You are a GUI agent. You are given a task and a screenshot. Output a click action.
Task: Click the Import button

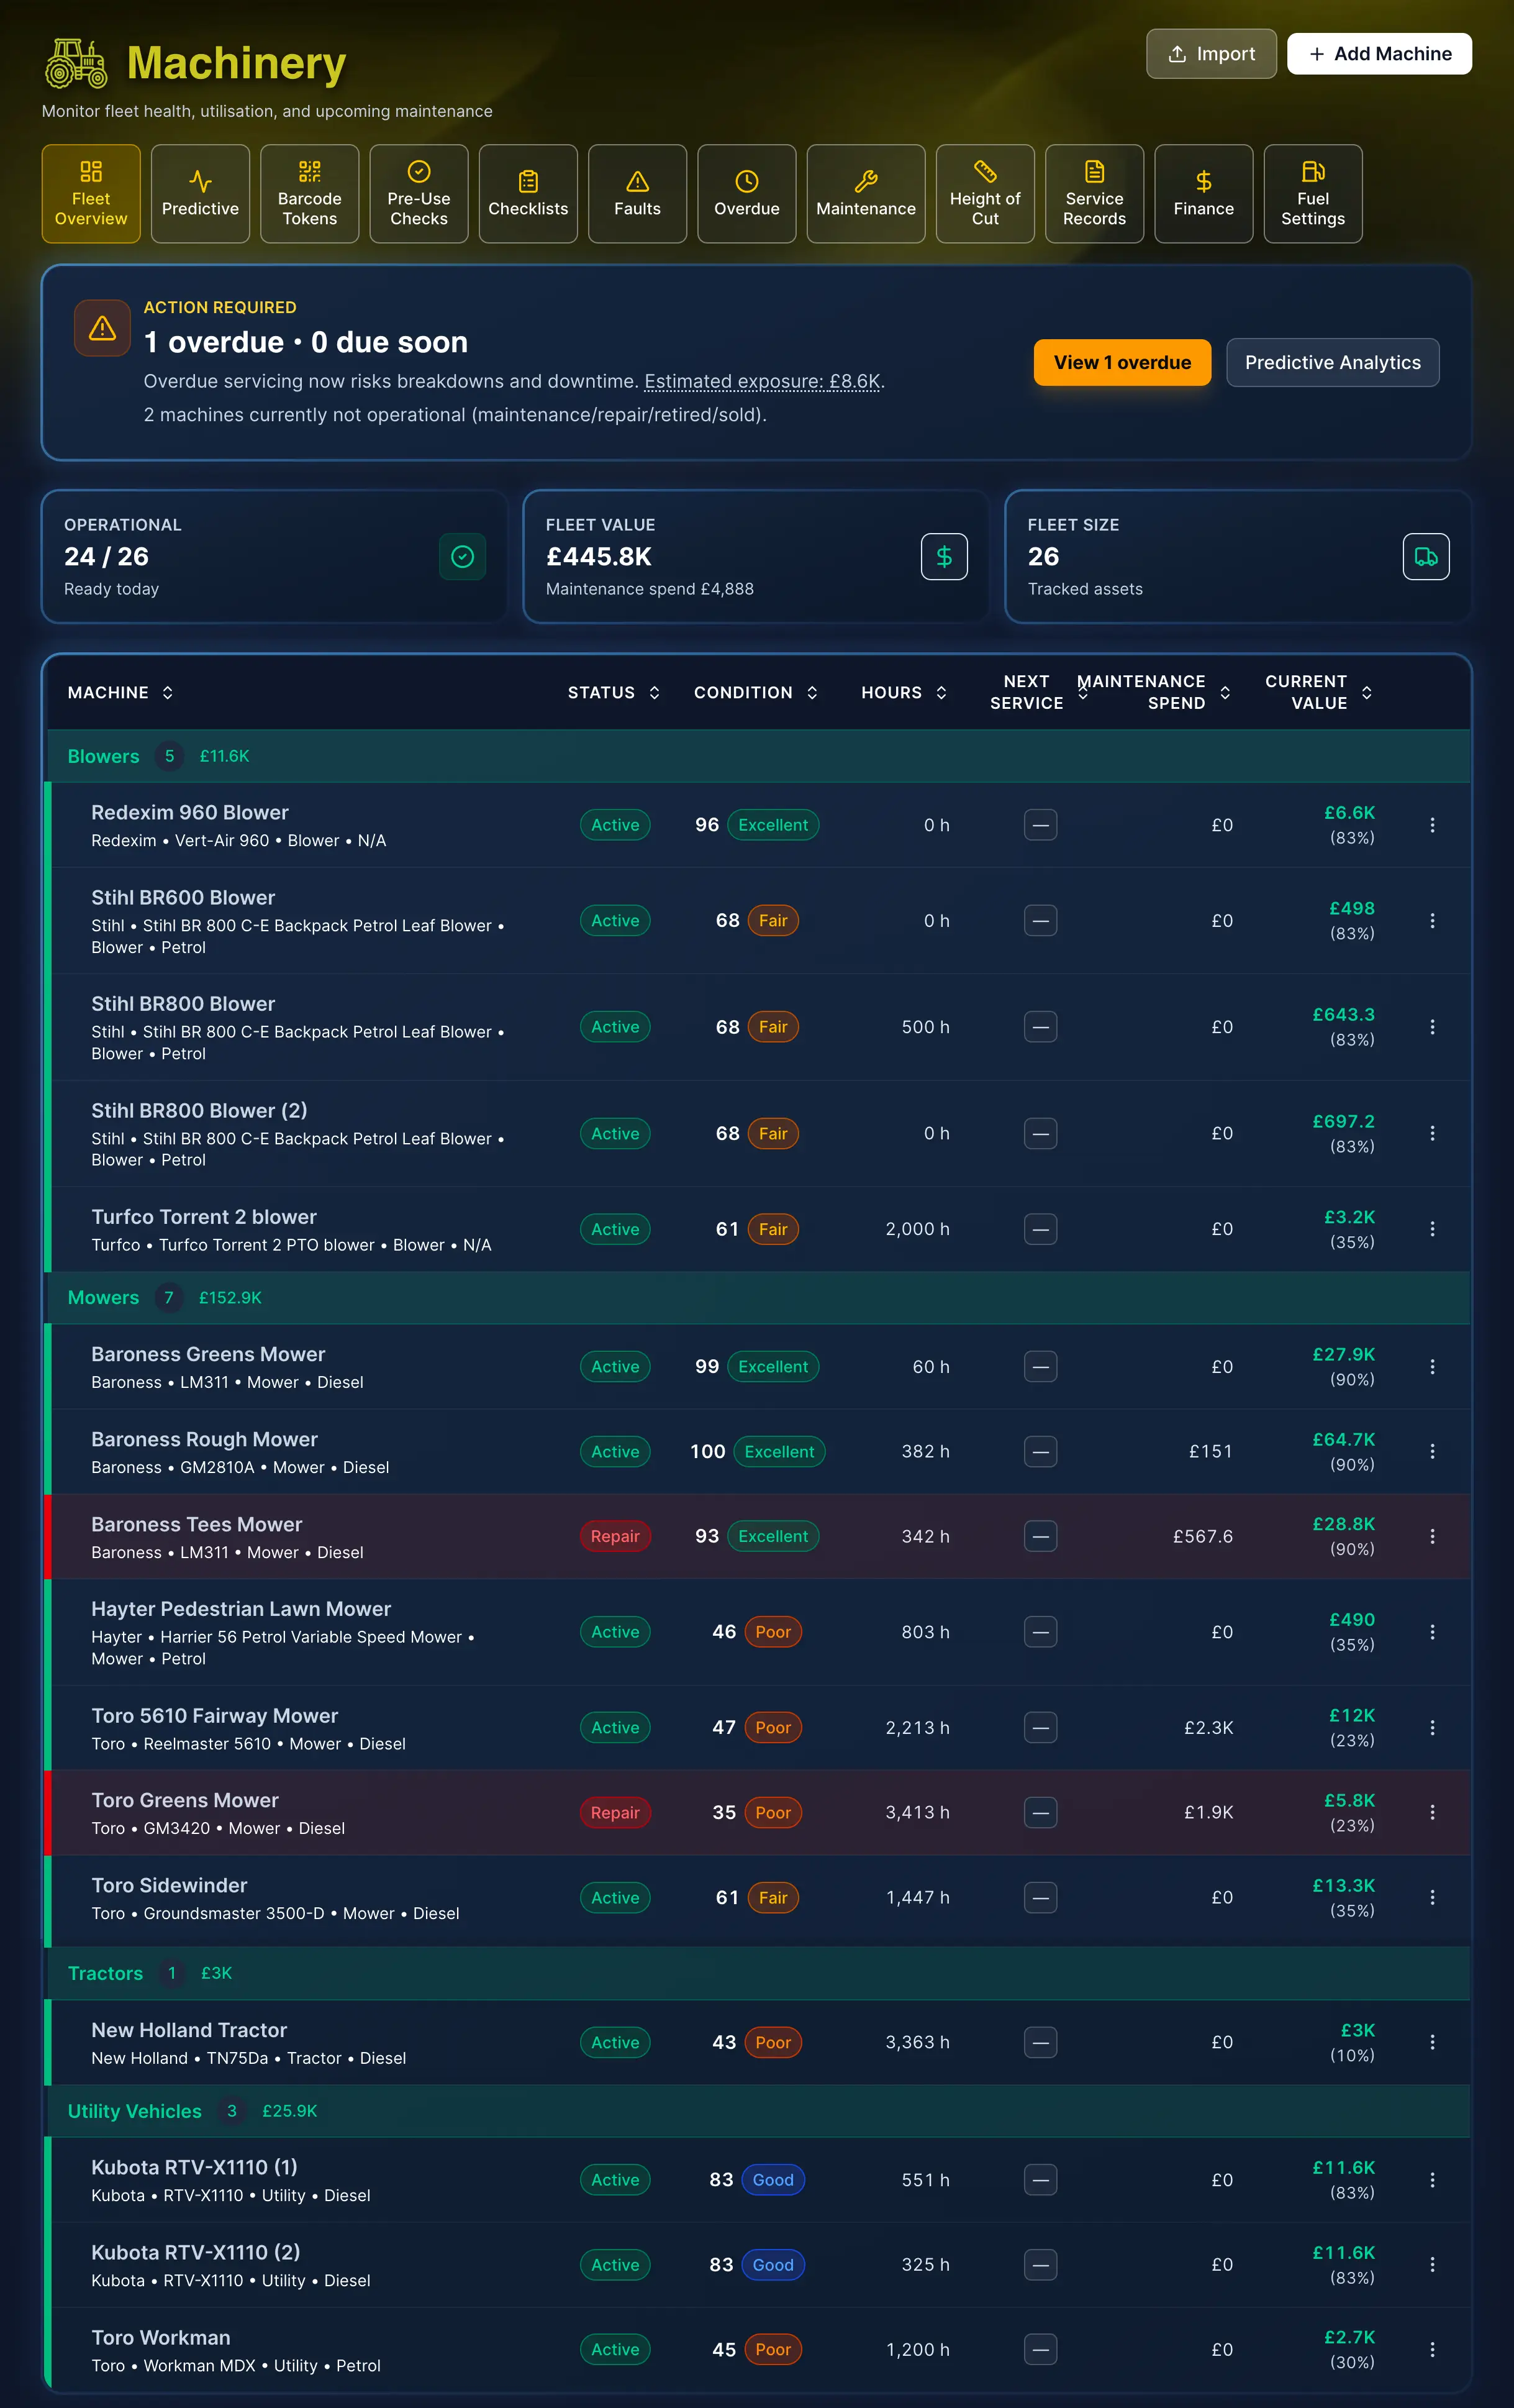click(x=1211, y=54)
